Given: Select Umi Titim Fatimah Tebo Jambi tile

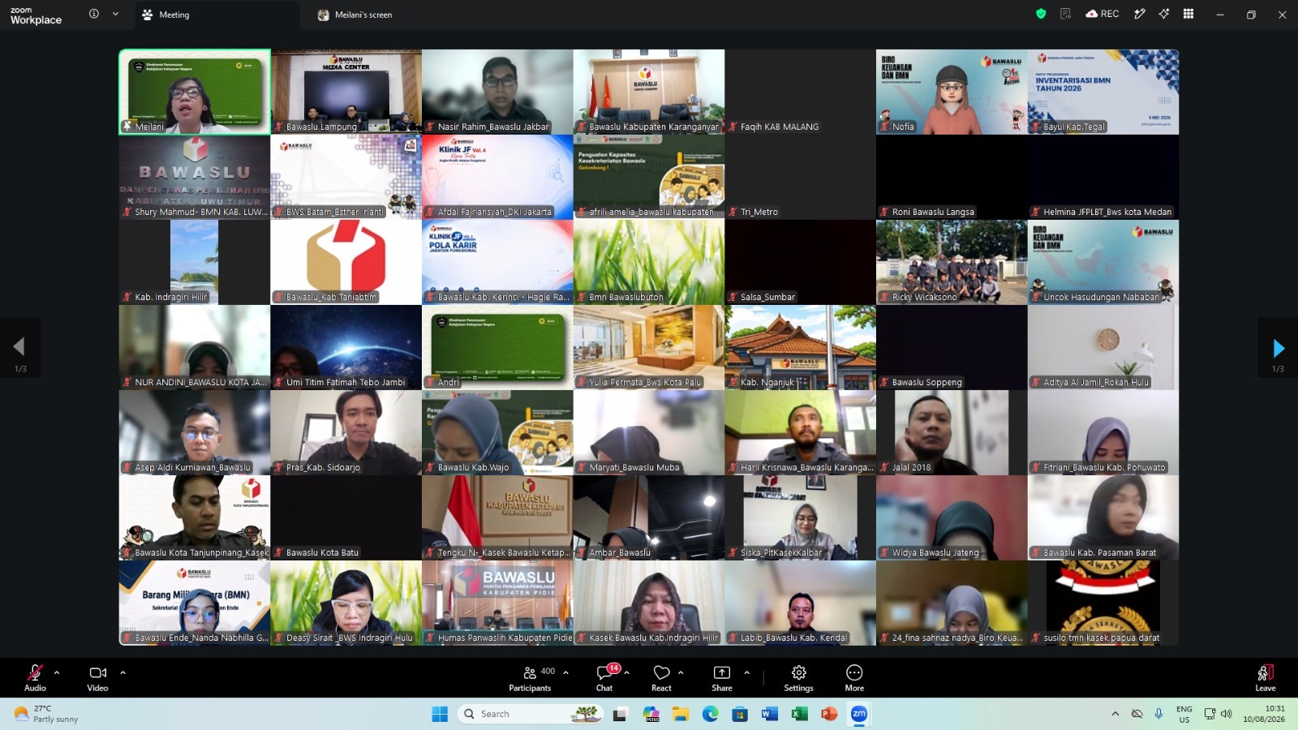Looking at the screenshot, I should [346, 347].
